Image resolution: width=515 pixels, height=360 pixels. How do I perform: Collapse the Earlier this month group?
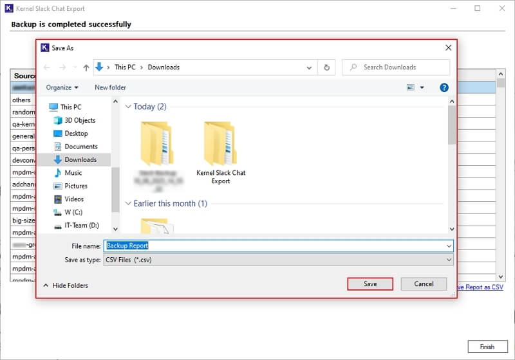[x=128, y=204]
